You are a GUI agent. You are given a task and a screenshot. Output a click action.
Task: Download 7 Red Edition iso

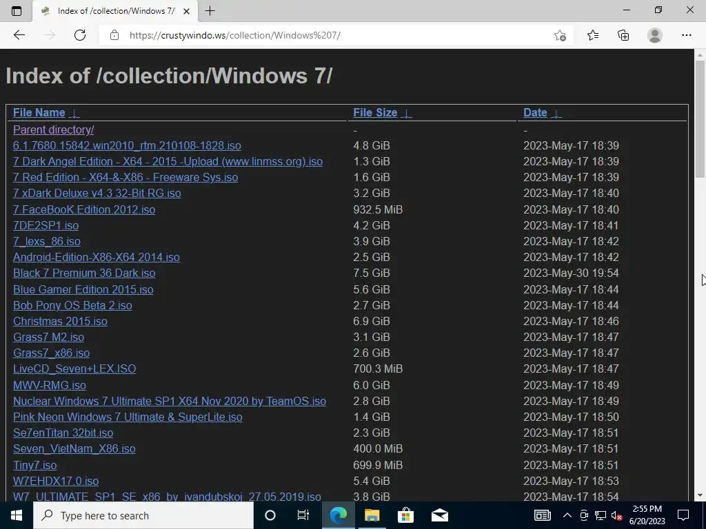[125, 177]
